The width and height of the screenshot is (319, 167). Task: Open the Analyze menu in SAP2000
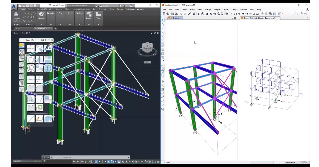[217, 10]
